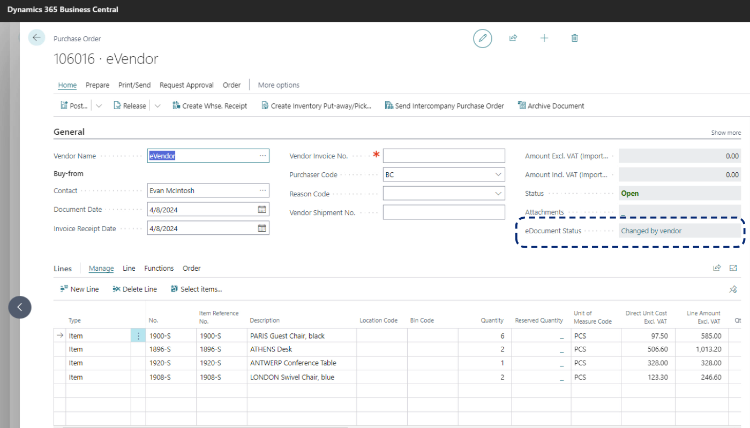The height and width of the screenshot is (428, 750).
Task: Click New Line
Action: tap(79, 289)
